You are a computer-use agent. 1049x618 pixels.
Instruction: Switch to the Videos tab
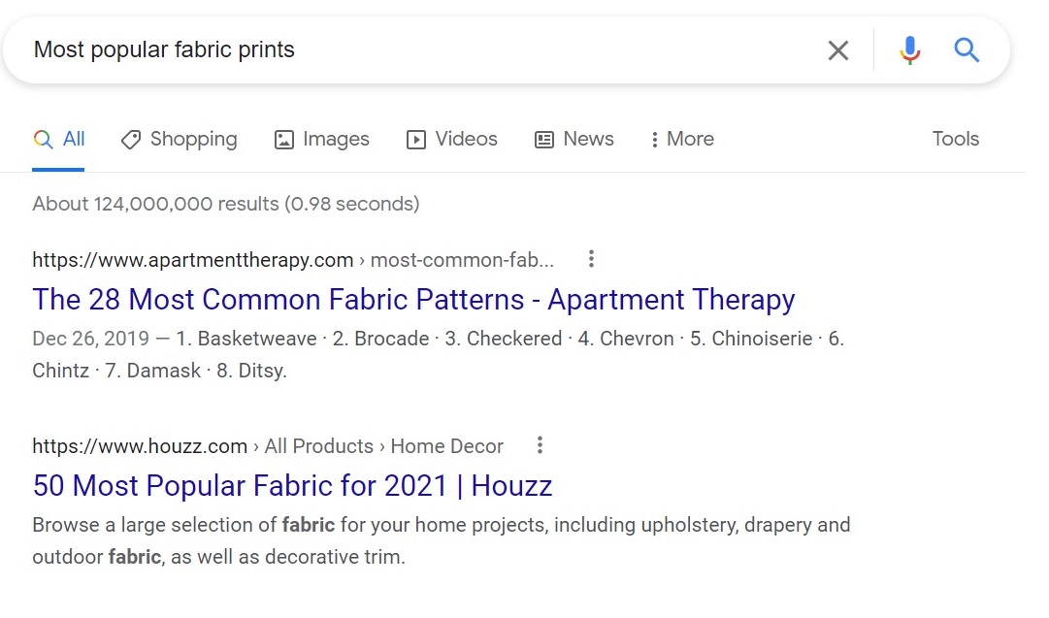pos(452,139)
